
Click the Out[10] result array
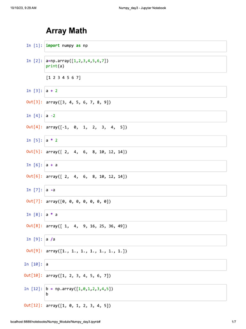click(x=78, y=276)
